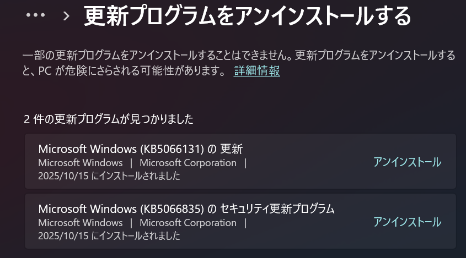
Task: Click the breadcrumb chevron separator
Action: point(66,15)
